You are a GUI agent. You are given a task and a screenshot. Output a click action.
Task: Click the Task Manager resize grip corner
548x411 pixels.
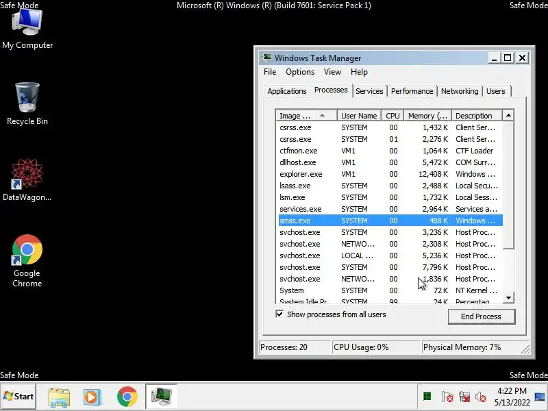pyautogui.click(x=525, y=349)
